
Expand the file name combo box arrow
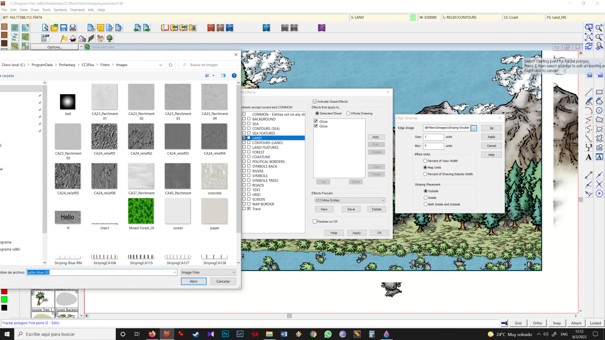coord(175,272)
